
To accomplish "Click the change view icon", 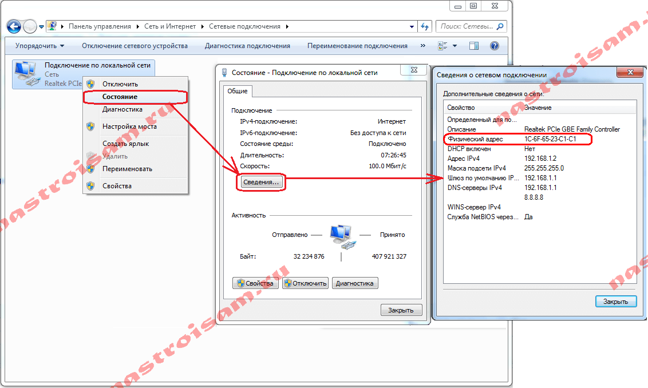I will 442,46.
